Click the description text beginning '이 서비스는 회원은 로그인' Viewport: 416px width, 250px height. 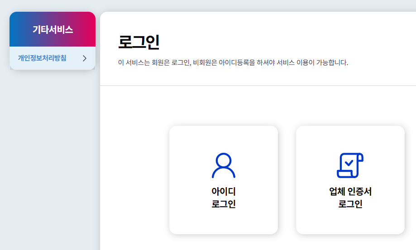click(233, 63)
